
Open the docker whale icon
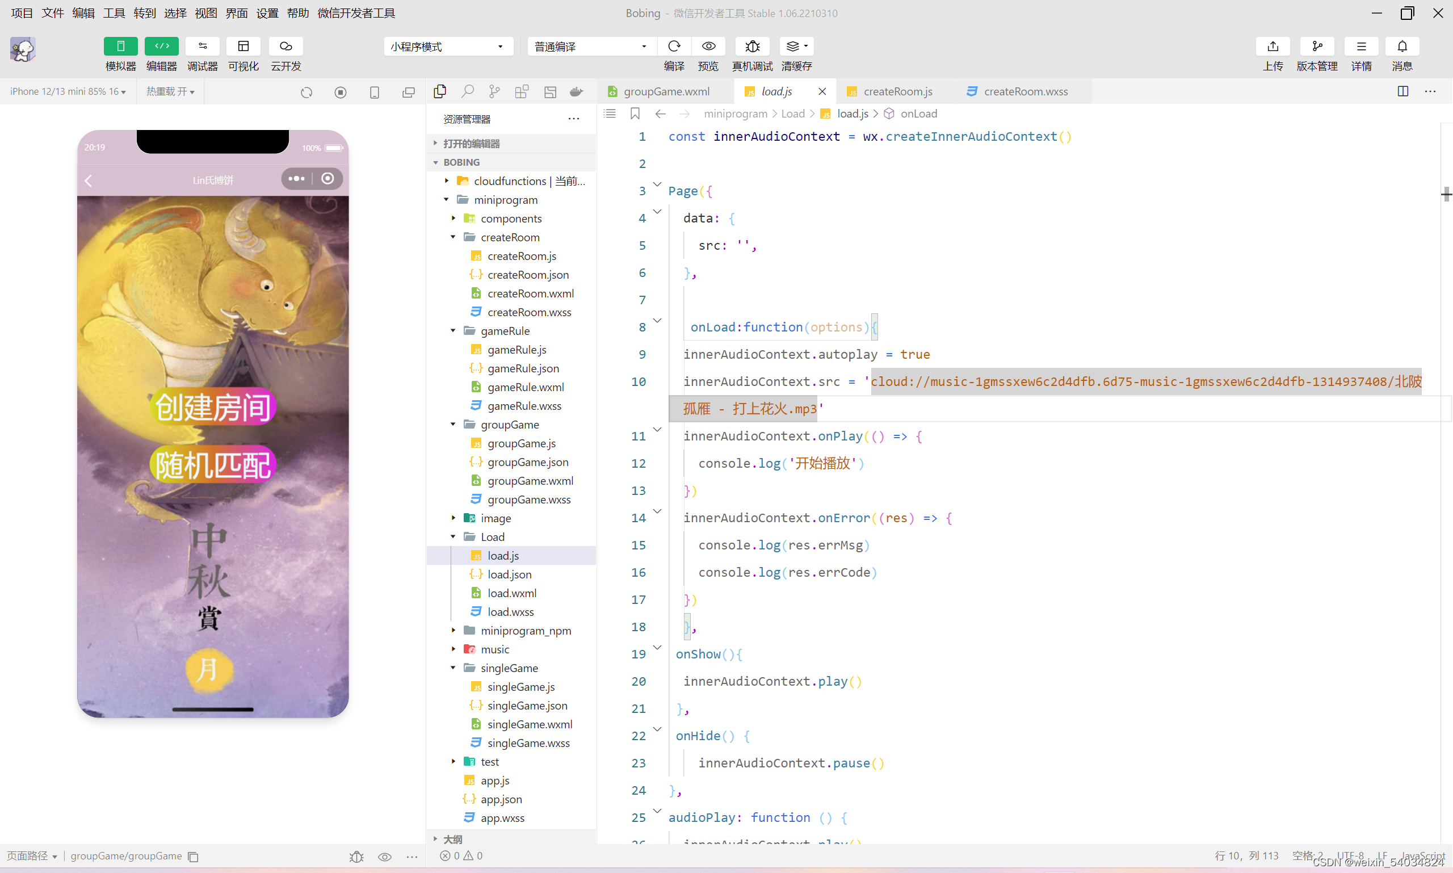pos(577,91)
